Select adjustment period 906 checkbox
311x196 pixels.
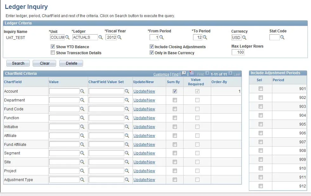tap(261, 133)
